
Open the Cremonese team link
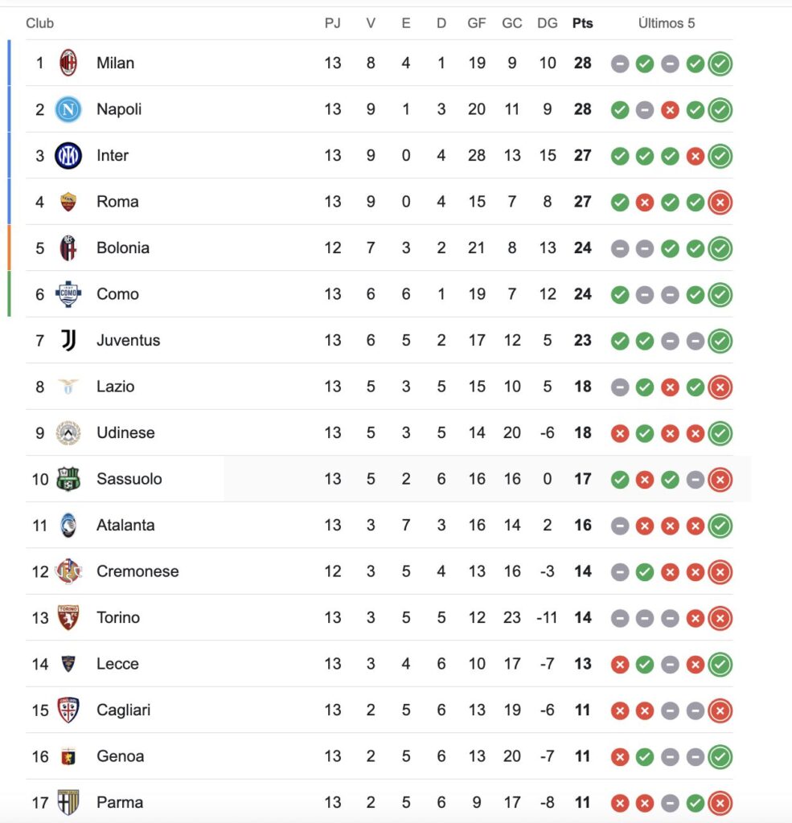(137, 571)
